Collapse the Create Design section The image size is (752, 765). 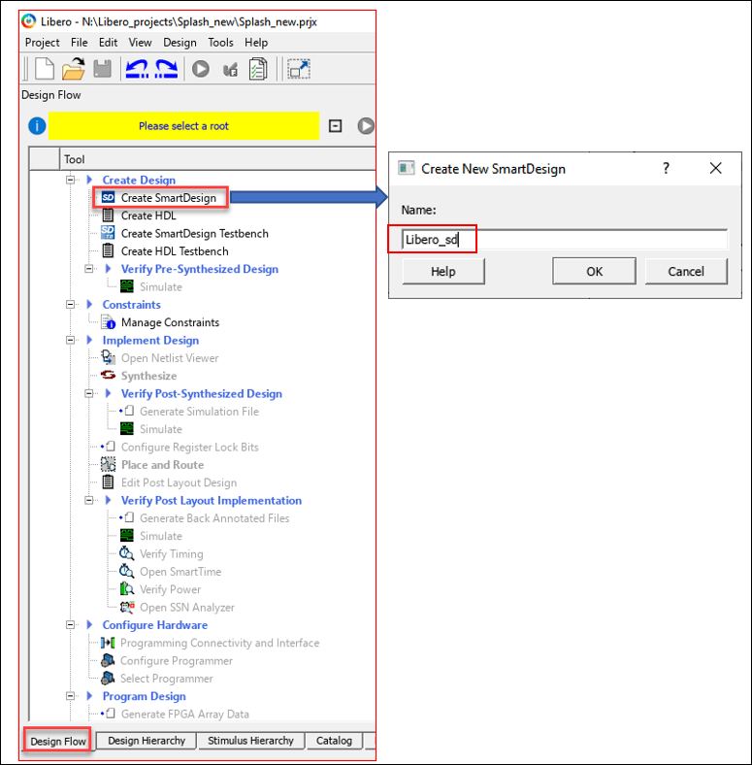[70, 180]
